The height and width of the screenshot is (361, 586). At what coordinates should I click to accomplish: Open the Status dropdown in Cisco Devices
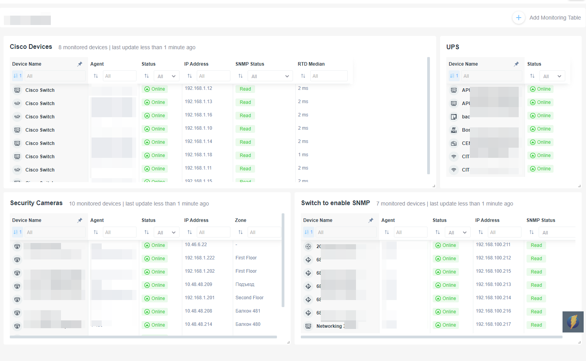[x=166, y=75]
